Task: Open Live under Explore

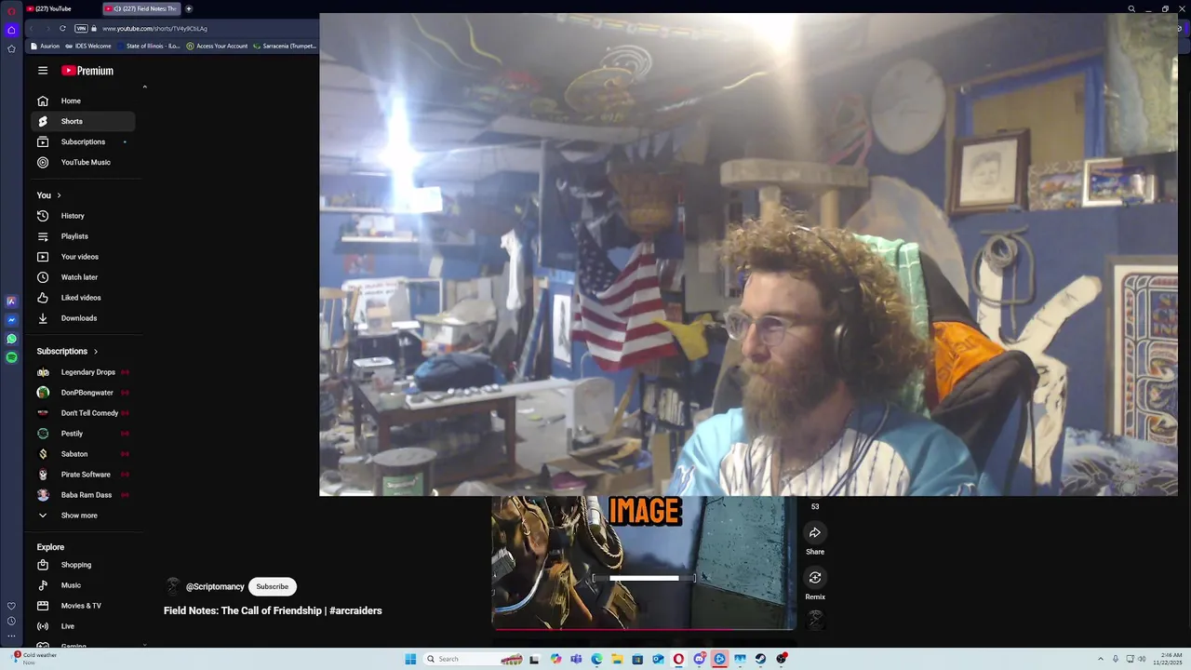Action: tap(83, 626)
